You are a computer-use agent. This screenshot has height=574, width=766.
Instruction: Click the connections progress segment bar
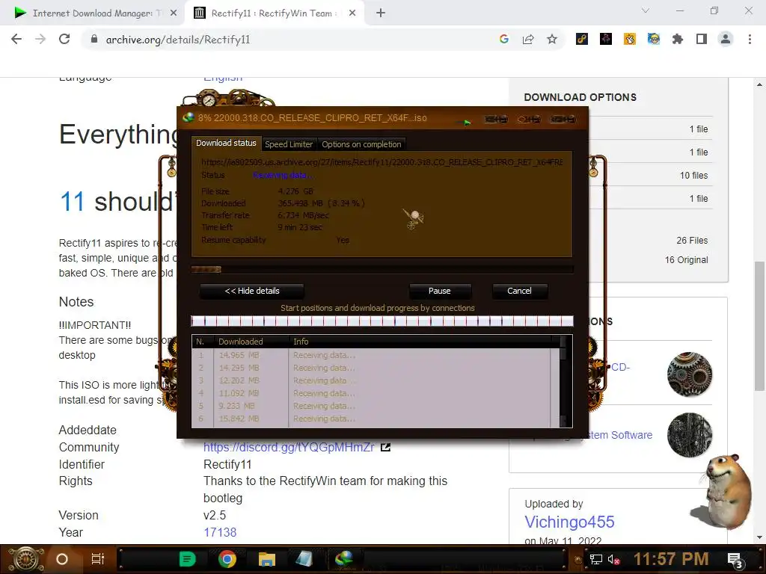382,321
